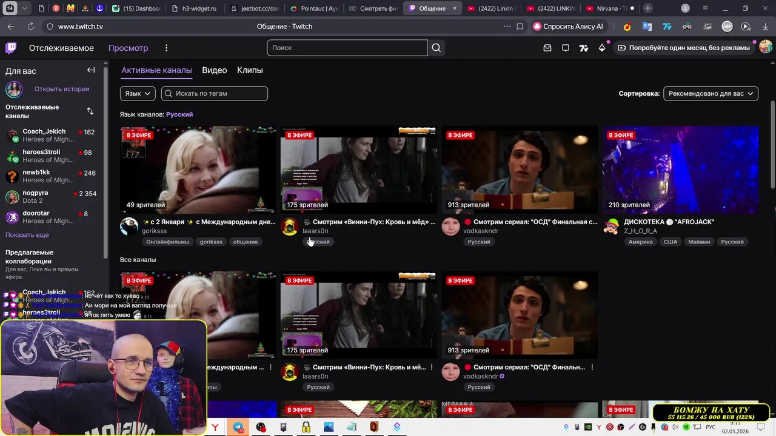776x436 pixels.
Task: Open Telegram from the taskbar
Action: point(238,427)
